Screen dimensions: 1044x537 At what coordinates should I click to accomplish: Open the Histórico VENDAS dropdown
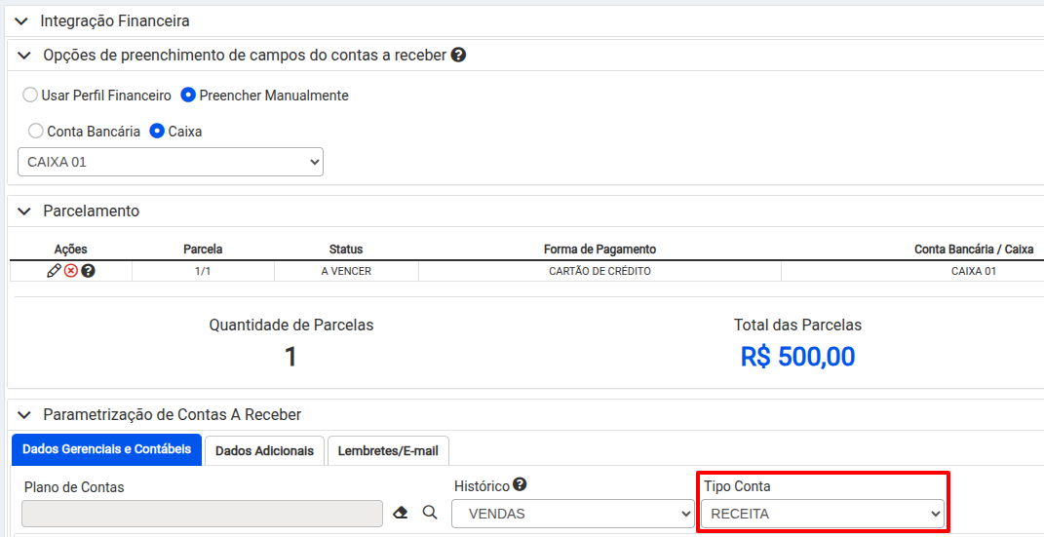[573, 514]
